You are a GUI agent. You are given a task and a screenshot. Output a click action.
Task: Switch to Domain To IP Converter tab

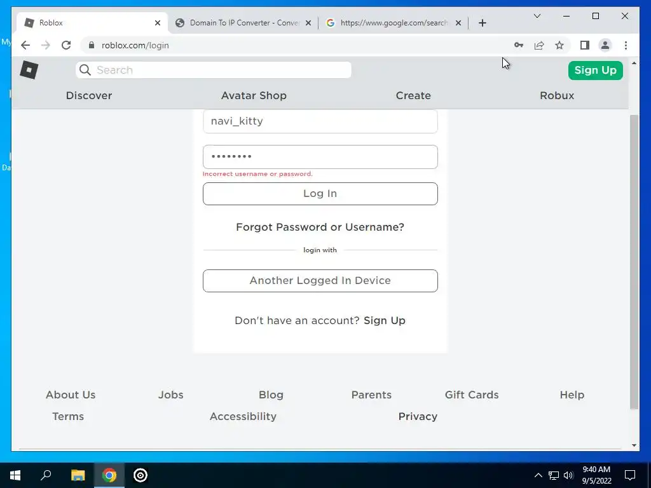(243, 23)
